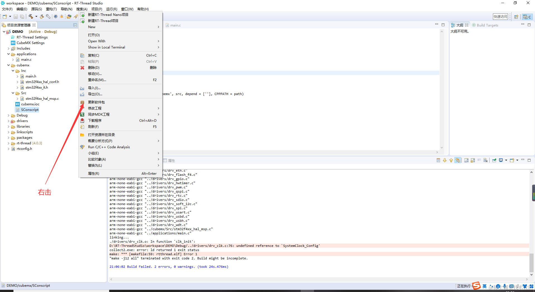This screenshot has height=292, width=535.
Task: Click the New wizard toolbar icon
Action: (x=5, y=17)
